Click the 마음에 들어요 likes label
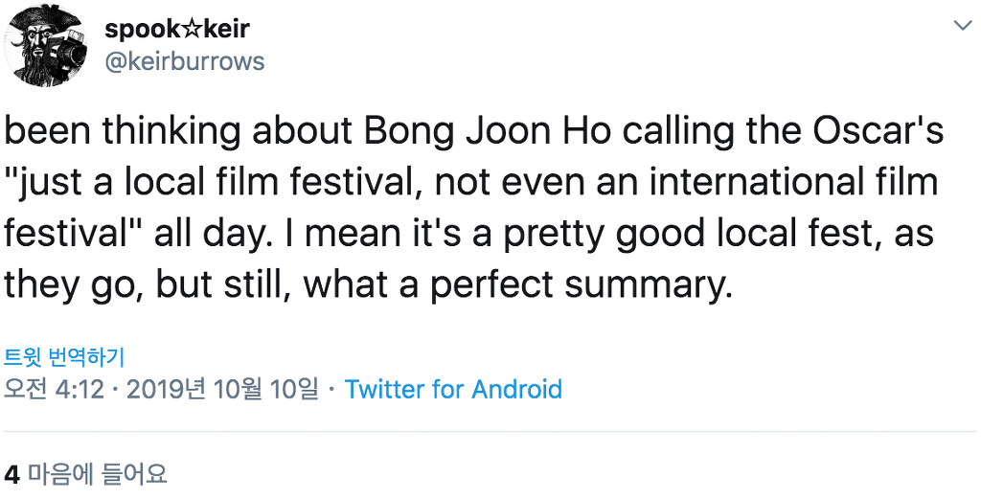Viewport: 981px width, 499px height. point(98,473)
